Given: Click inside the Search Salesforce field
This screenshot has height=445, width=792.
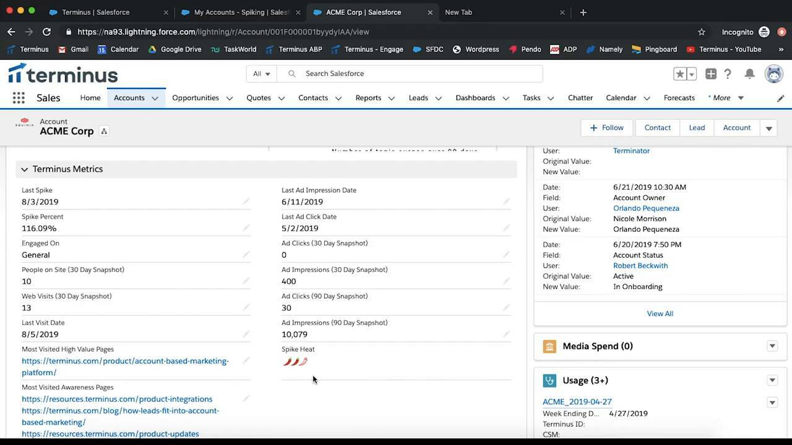Looking at the screenshot, I should coord(408,74).
